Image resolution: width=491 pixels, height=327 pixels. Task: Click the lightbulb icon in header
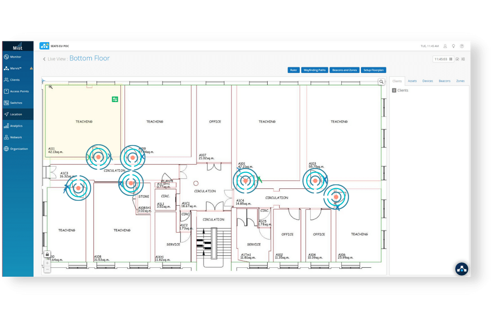click(x=454, y=46)
